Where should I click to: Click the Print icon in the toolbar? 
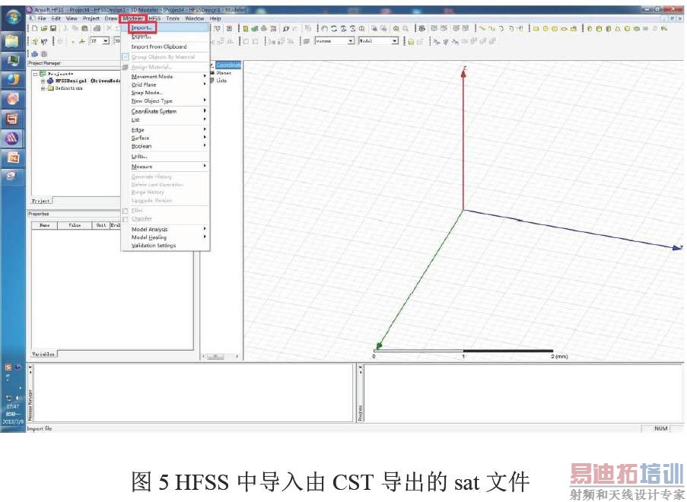97,28
